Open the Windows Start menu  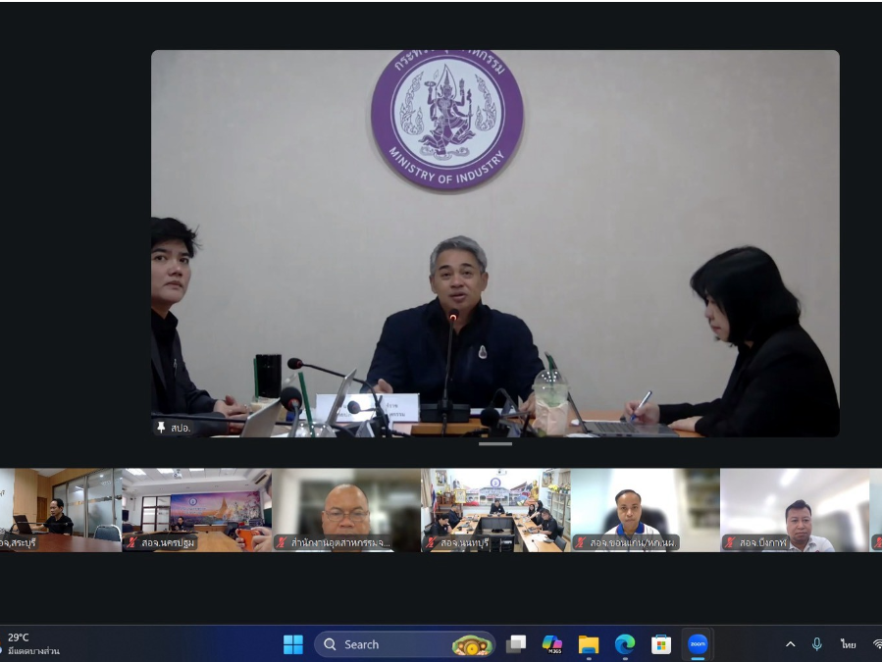293,644
